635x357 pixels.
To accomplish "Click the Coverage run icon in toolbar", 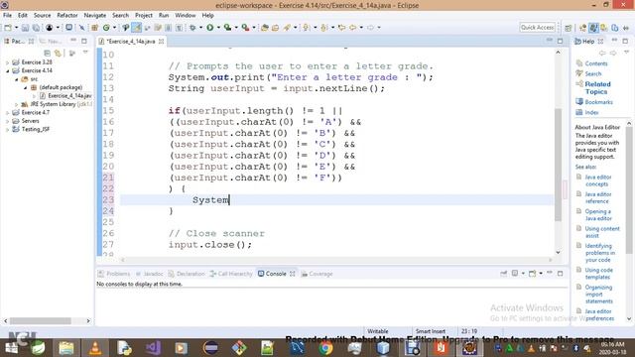I will point(227,28).
